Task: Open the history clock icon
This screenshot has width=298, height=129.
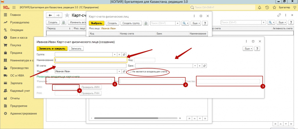Action: tap(267, 8)
